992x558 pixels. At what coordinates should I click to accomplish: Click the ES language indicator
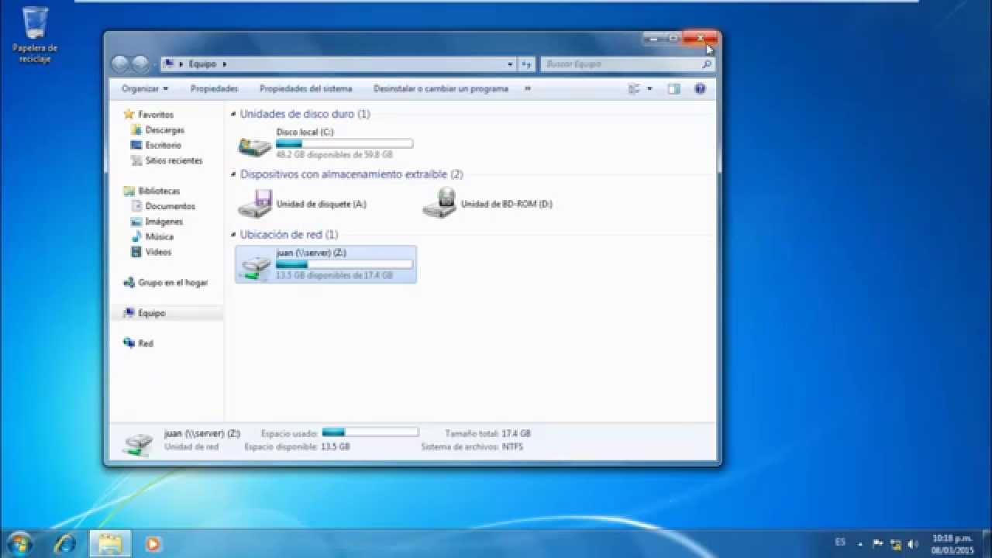[x=840, y=542]
